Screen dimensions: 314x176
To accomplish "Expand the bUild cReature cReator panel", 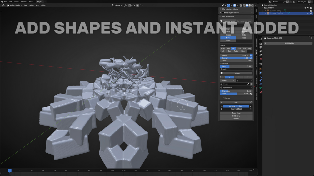I will point(236,9).
